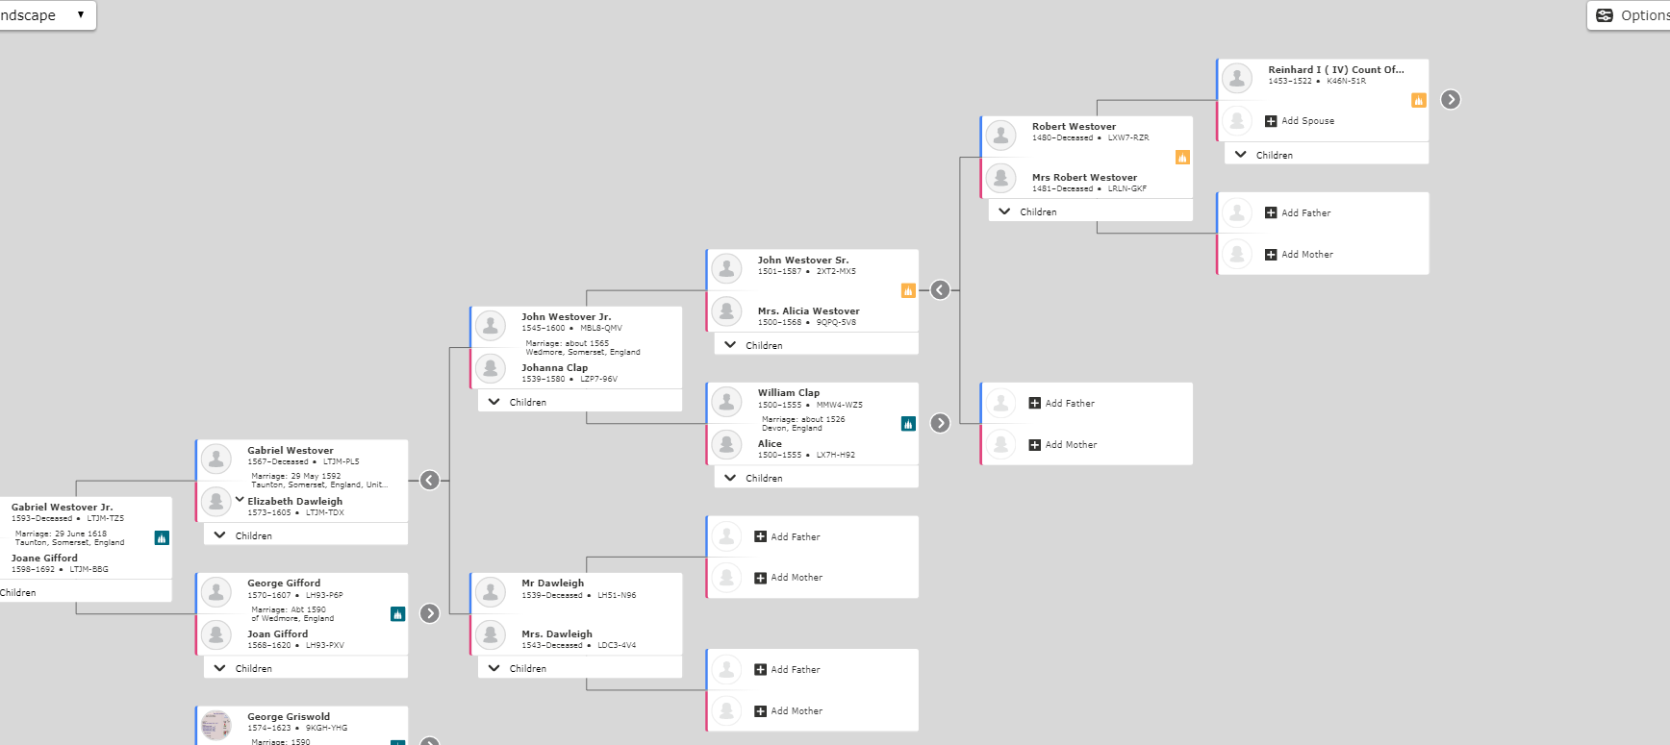Open the temple icon on George Griswold's card
1670x745 pixels.
click(397, 742)
